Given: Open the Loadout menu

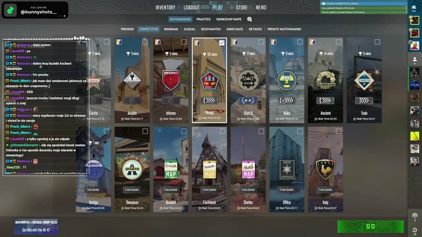Looking at the screenshot, I should 192,8.
